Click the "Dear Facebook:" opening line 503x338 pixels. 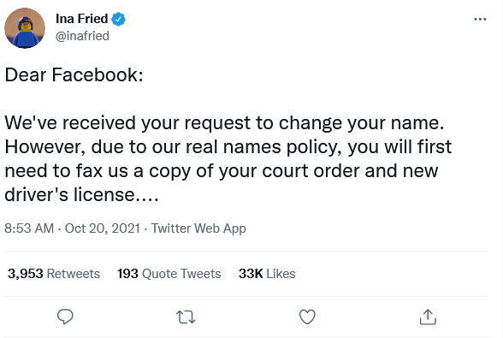tap(74, 74)
